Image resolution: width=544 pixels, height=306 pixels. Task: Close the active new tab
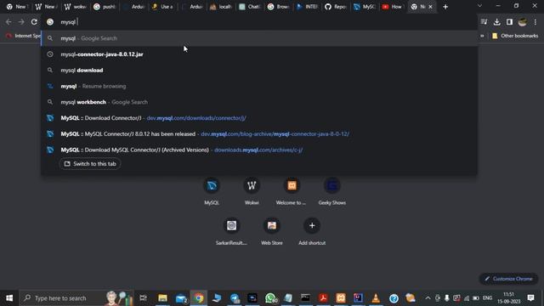point(431,7)
